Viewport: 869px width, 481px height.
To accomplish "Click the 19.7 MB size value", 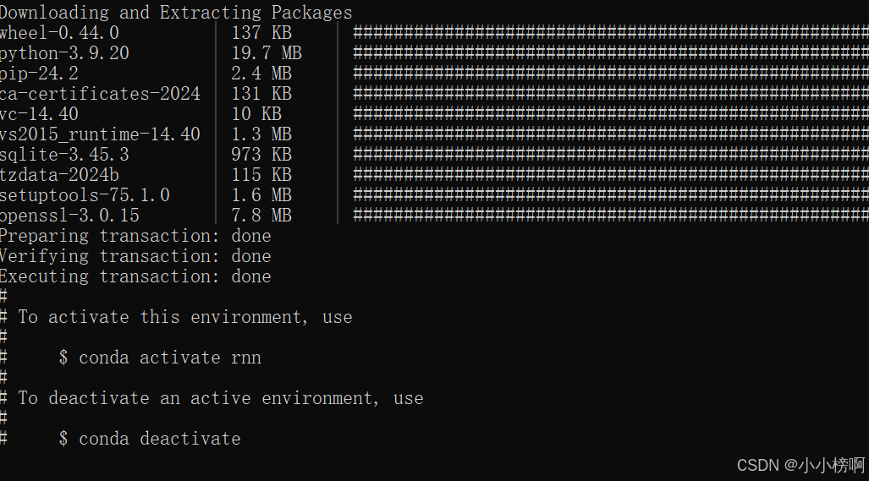I will tap(267, 53).
